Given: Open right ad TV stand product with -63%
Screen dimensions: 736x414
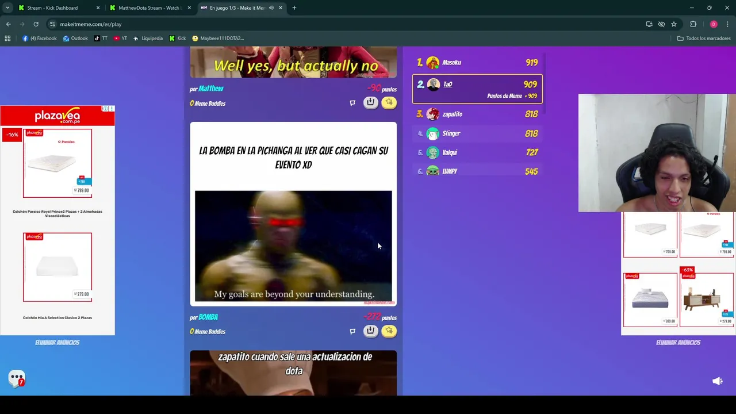Looking at the screenshot, I should tap(706, 300).
